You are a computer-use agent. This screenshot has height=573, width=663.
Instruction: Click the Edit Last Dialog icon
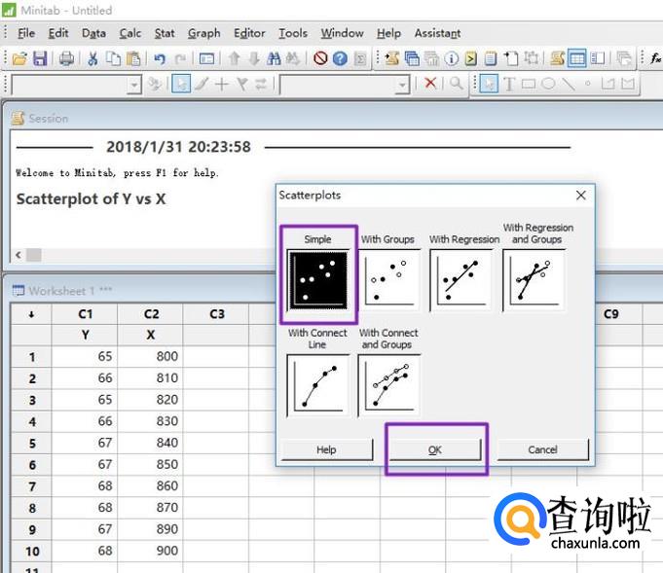[206, 58]
